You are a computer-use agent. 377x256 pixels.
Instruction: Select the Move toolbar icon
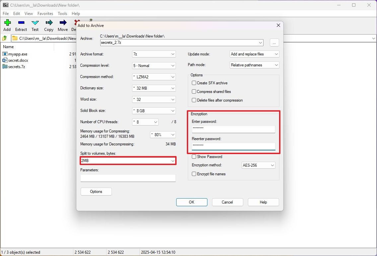coord(62,25)
